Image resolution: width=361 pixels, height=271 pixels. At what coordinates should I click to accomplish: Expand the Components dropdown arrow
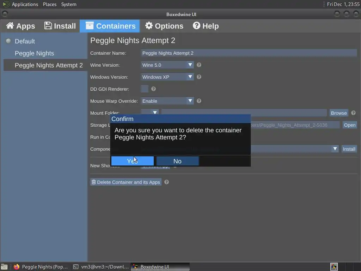tap(335, 149)
